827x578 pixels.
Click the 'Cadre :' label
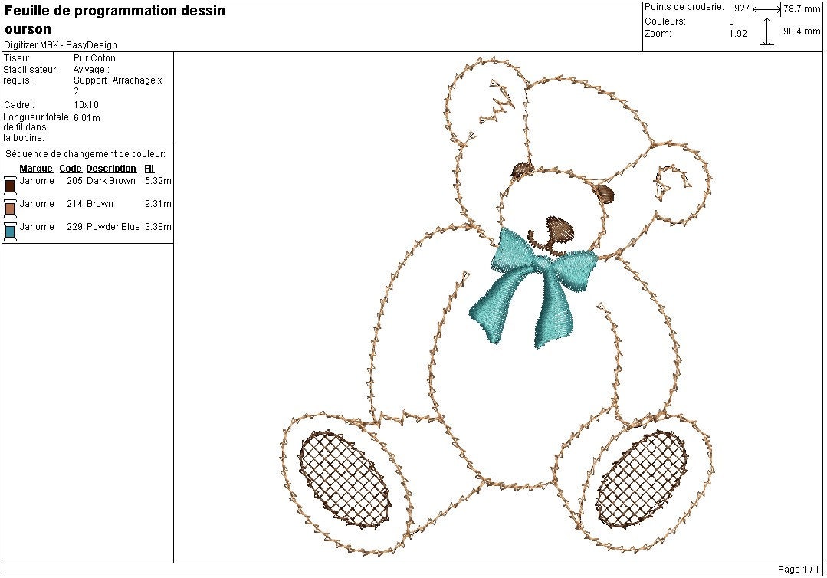pyautogui.click(x=19, y=104)
